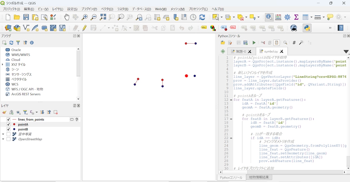The width and height of the screenshot is (350, 182).
Task: Toggle the Python console toolbar icon
Action: (x=307, y=28)
